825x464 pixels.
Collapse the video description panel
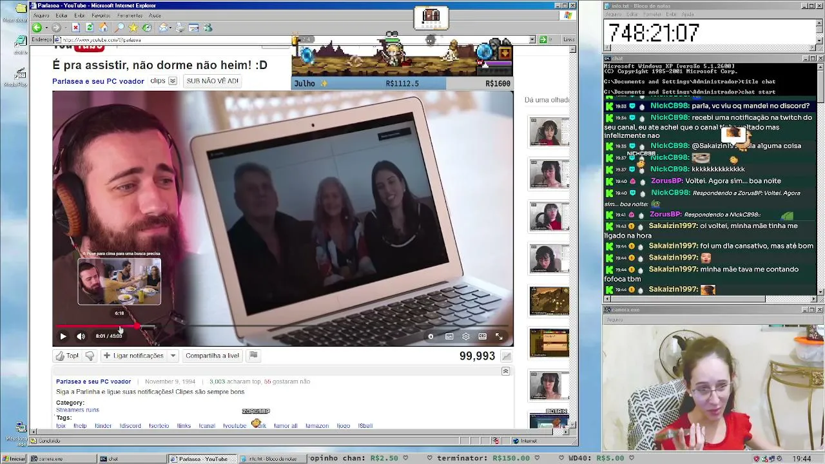tap(505, 371)
